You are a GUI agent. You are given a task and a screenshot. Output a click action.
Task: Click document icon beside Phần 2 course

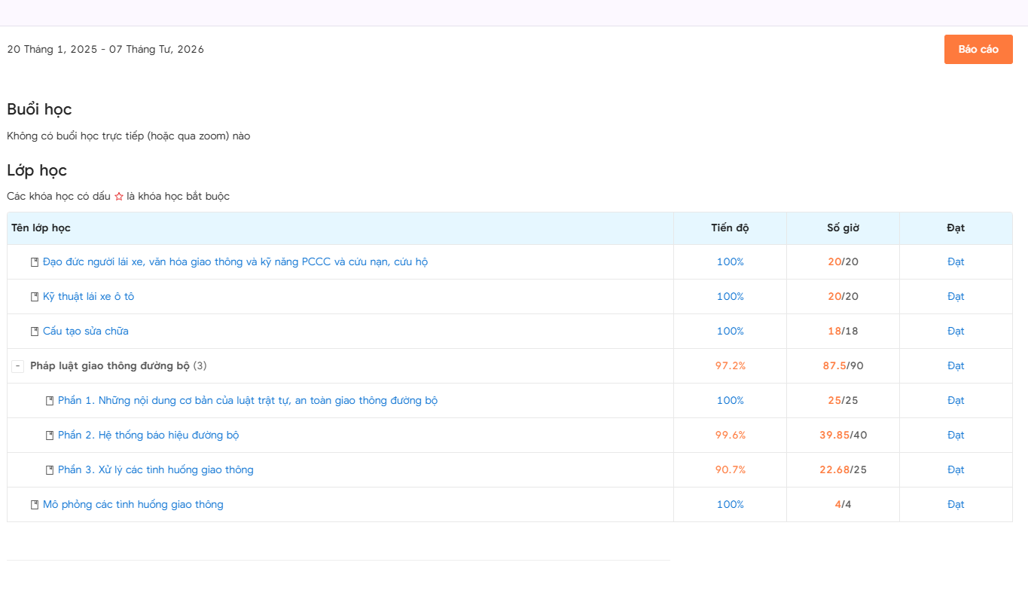50,436
